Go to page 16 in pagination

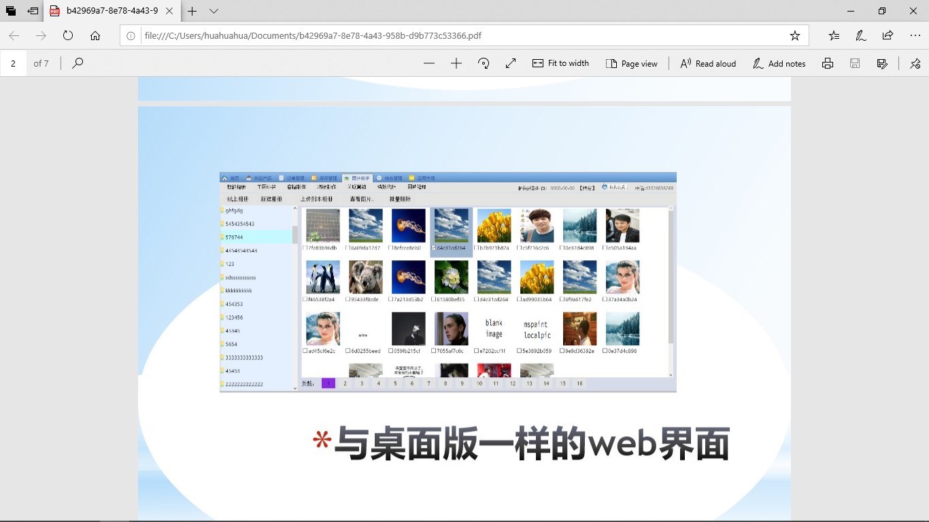click(x=579, y=383)
